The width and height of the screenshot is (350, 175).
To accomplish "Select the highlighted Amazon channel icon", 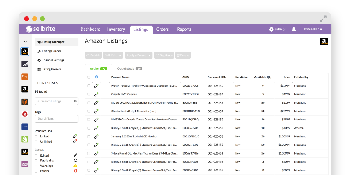I will click(25, 52).
